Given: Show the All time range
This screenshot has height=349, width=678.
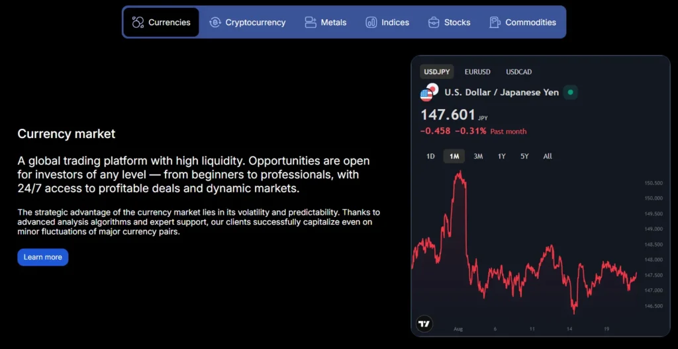Looking at the screenshot, I should click(548, 157).
